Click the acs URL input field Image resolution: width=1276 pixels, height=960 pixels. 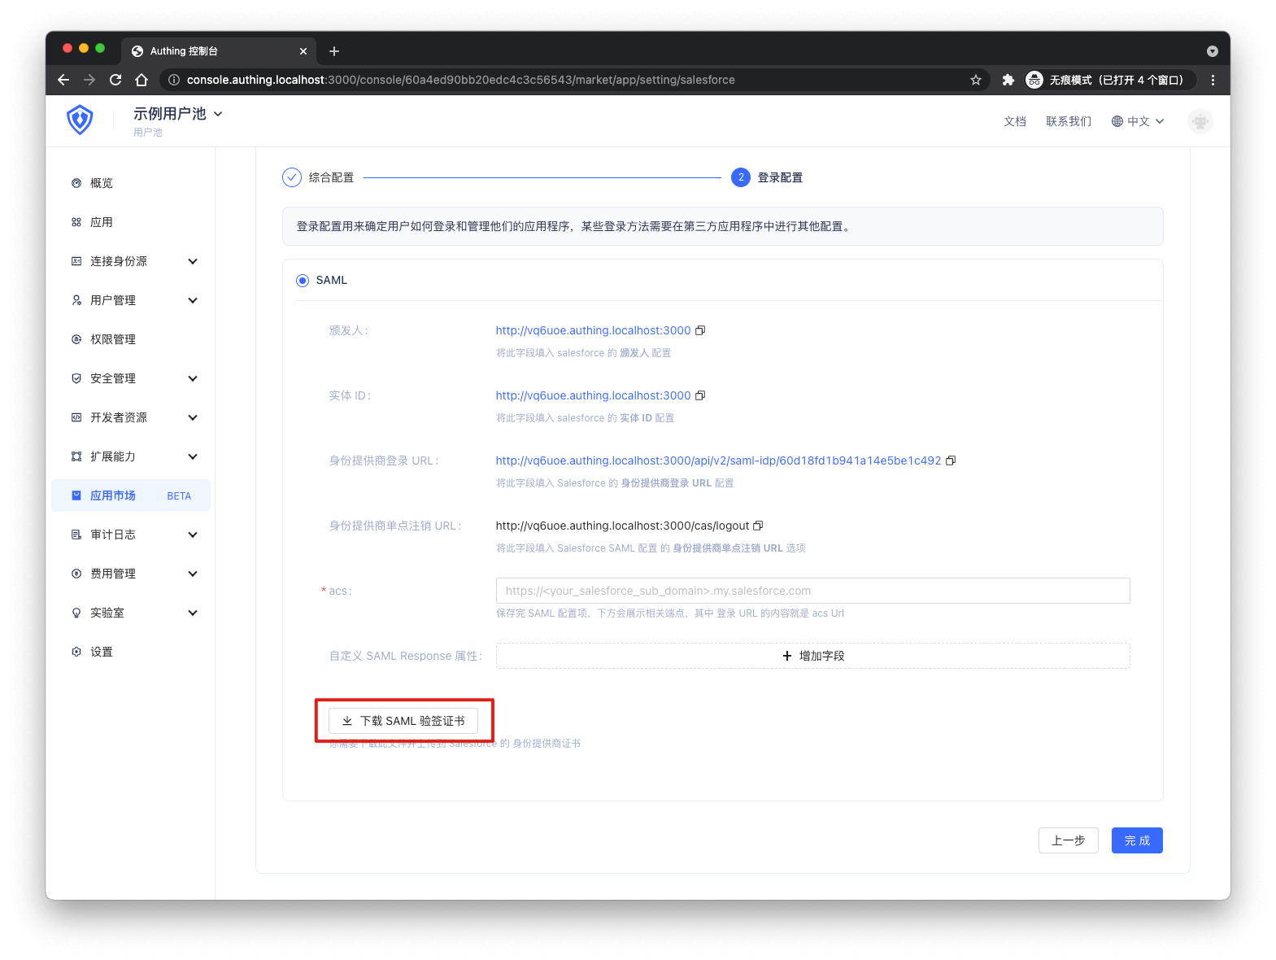pos(812,591)
